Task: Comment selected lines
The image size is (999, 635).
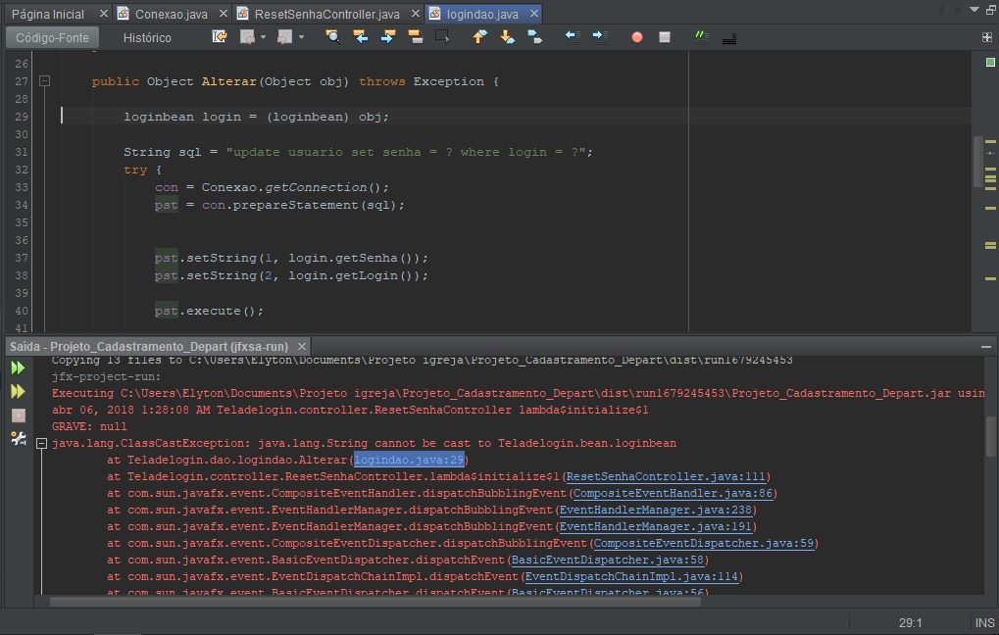Action: pyautogui.click(x=702, y=37)
